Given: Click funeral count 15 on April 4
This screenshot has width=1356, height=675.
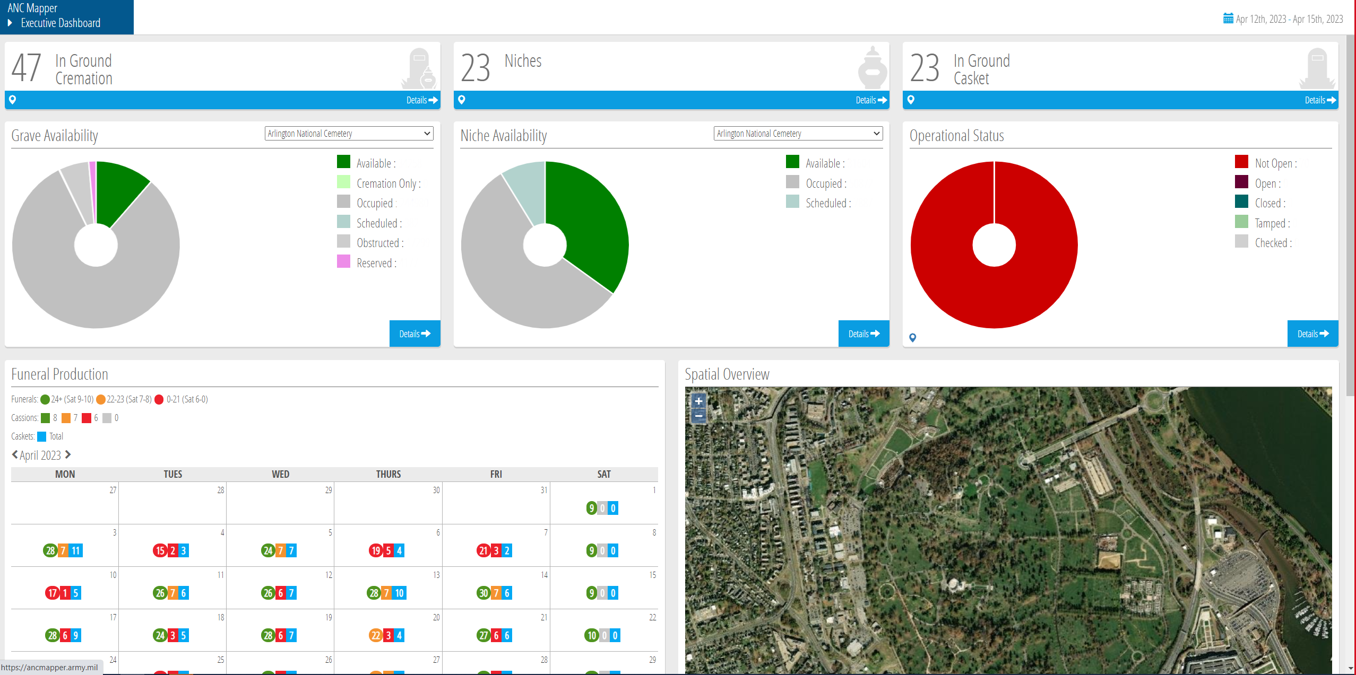Looking at the screenshot, I should [x=160, y=550].
